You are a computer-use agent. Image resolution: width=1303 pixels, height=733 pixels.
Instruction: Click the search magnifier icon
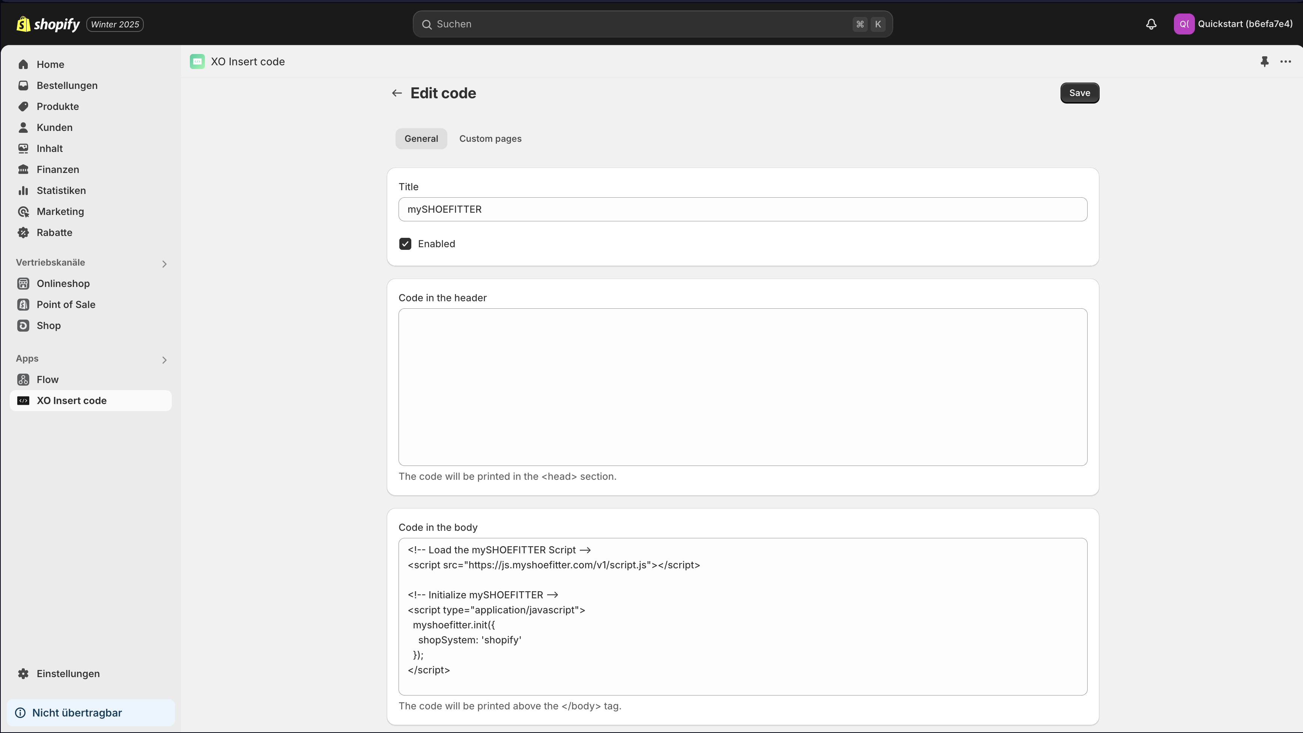point(427,24)
